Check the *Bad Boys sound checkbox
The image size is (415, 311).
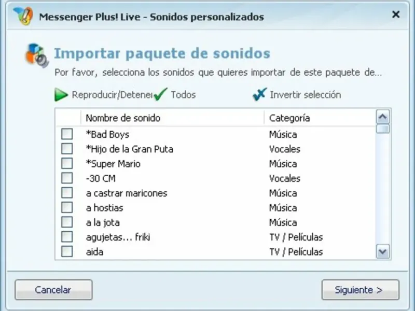click(x=67, y=134)
